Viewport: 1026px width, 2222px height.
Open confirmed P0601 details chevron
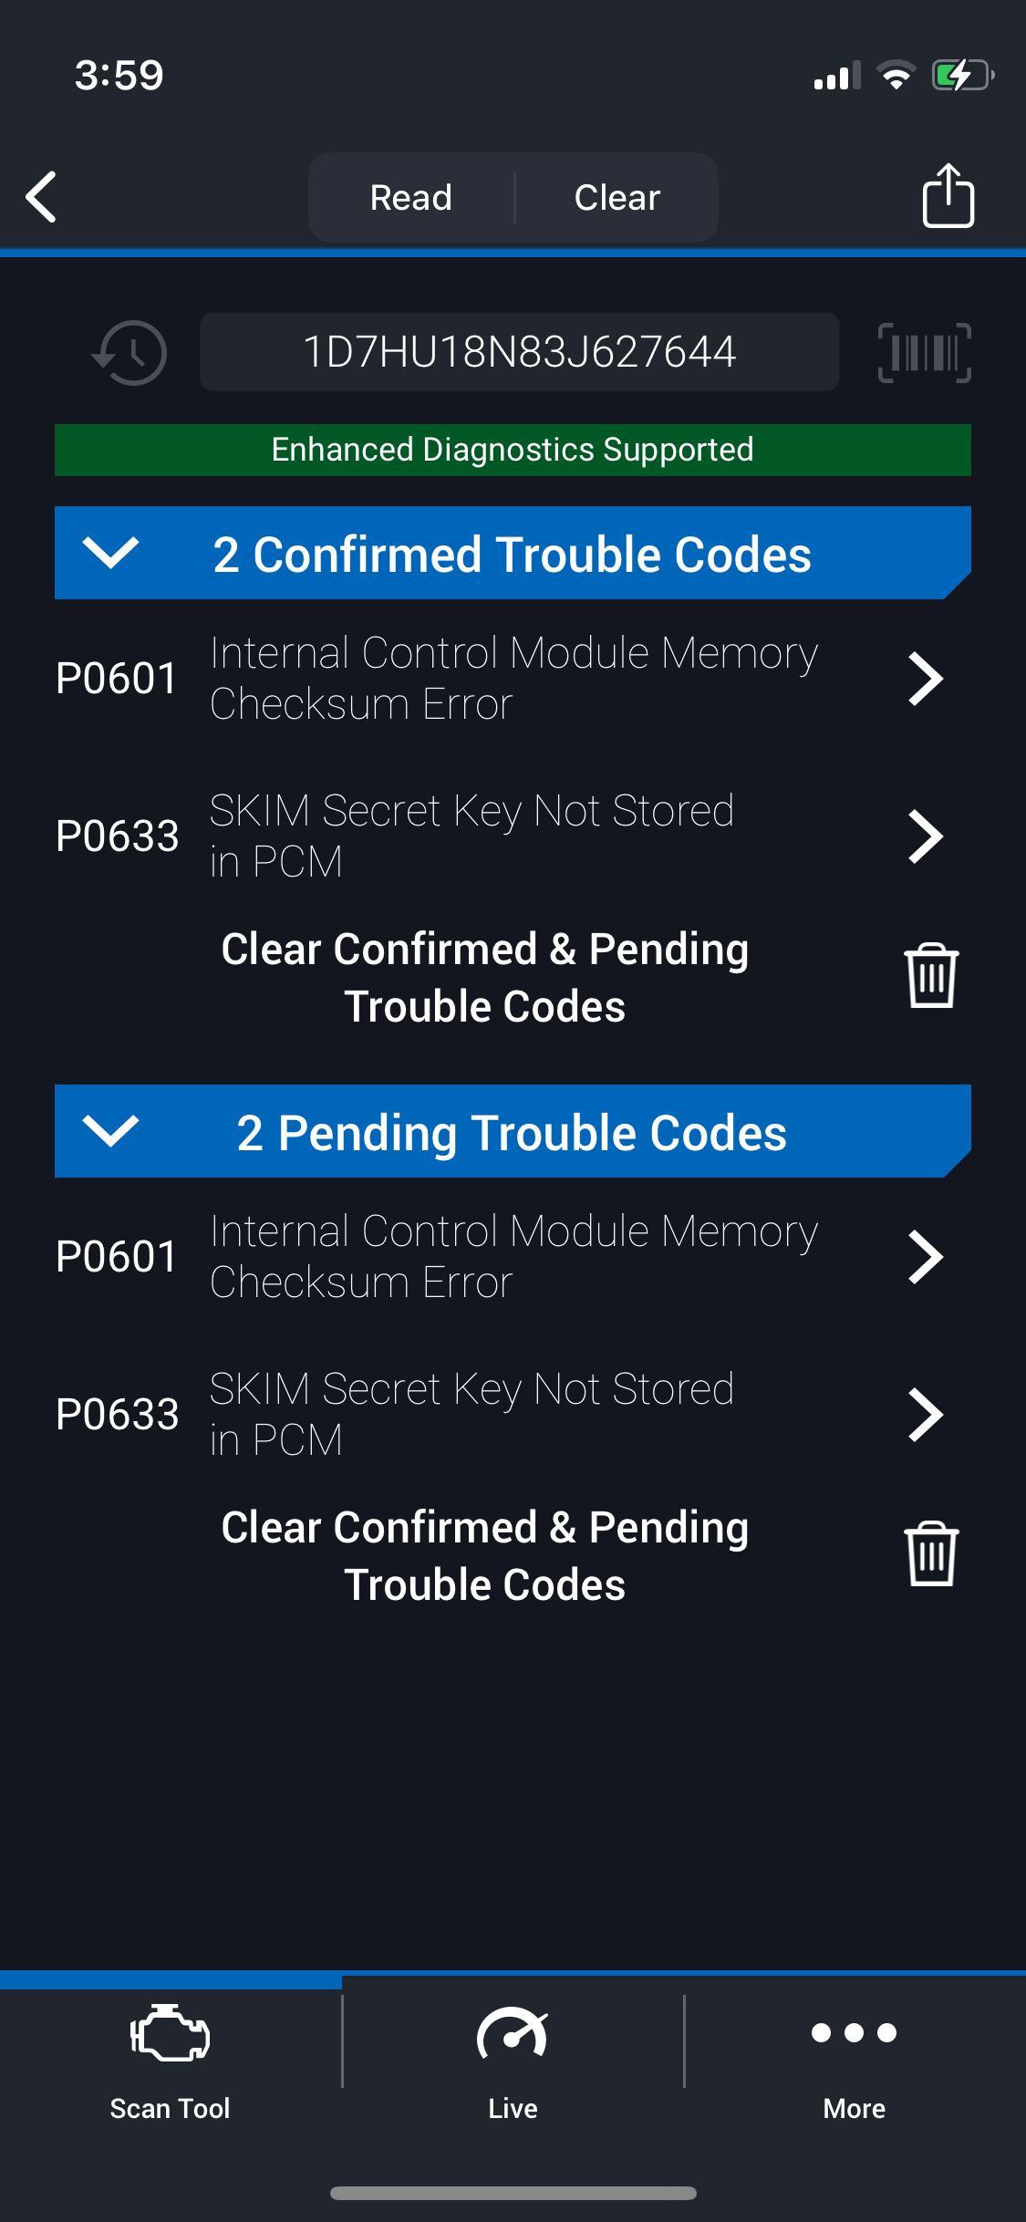(926, 679)
